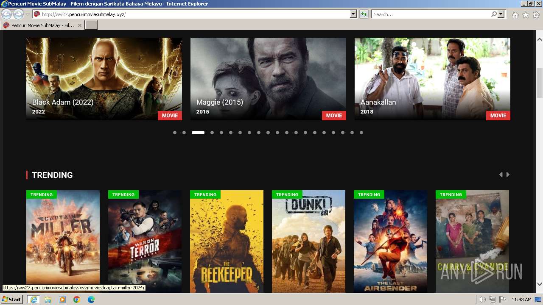
Task: Click the Search box in Internet Explorer
Action: tap(431, 14)
